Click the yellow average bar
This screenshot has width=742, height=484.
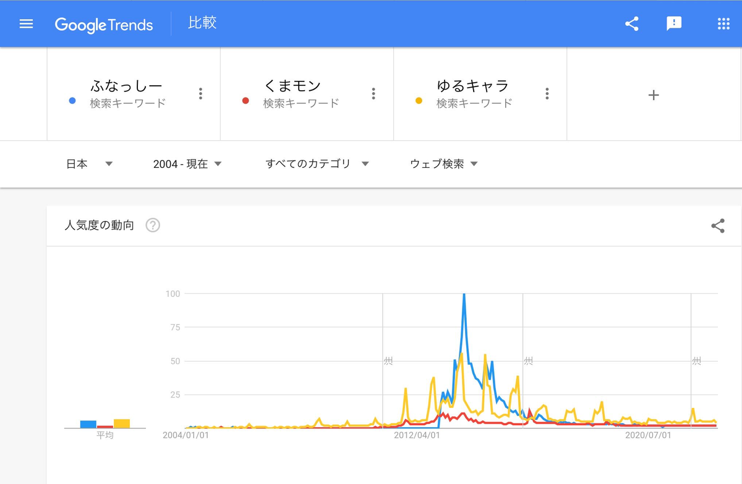(x=122, y=423)
